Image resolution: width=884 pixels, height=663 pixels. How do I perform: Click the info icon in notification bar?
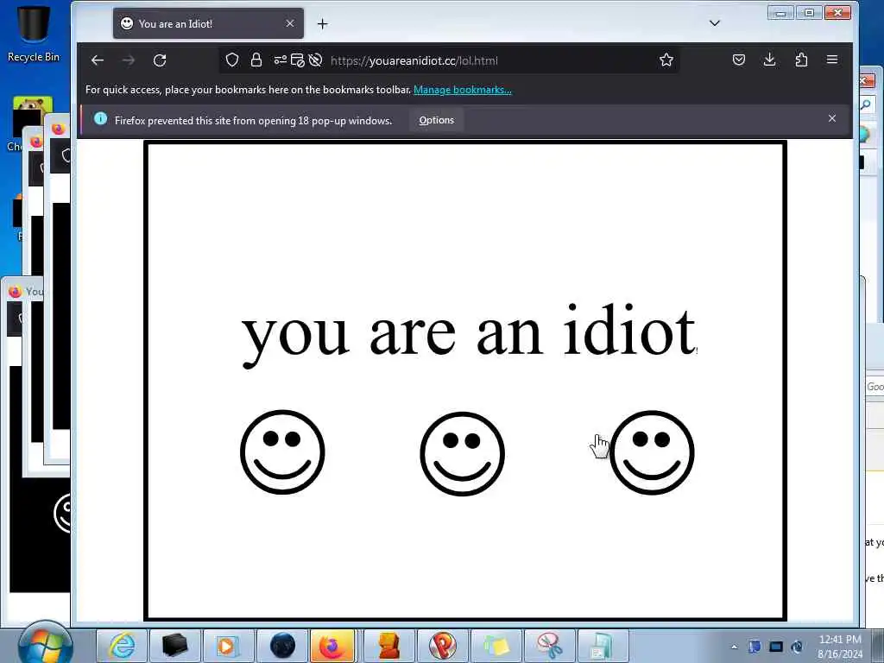[100, 118]
